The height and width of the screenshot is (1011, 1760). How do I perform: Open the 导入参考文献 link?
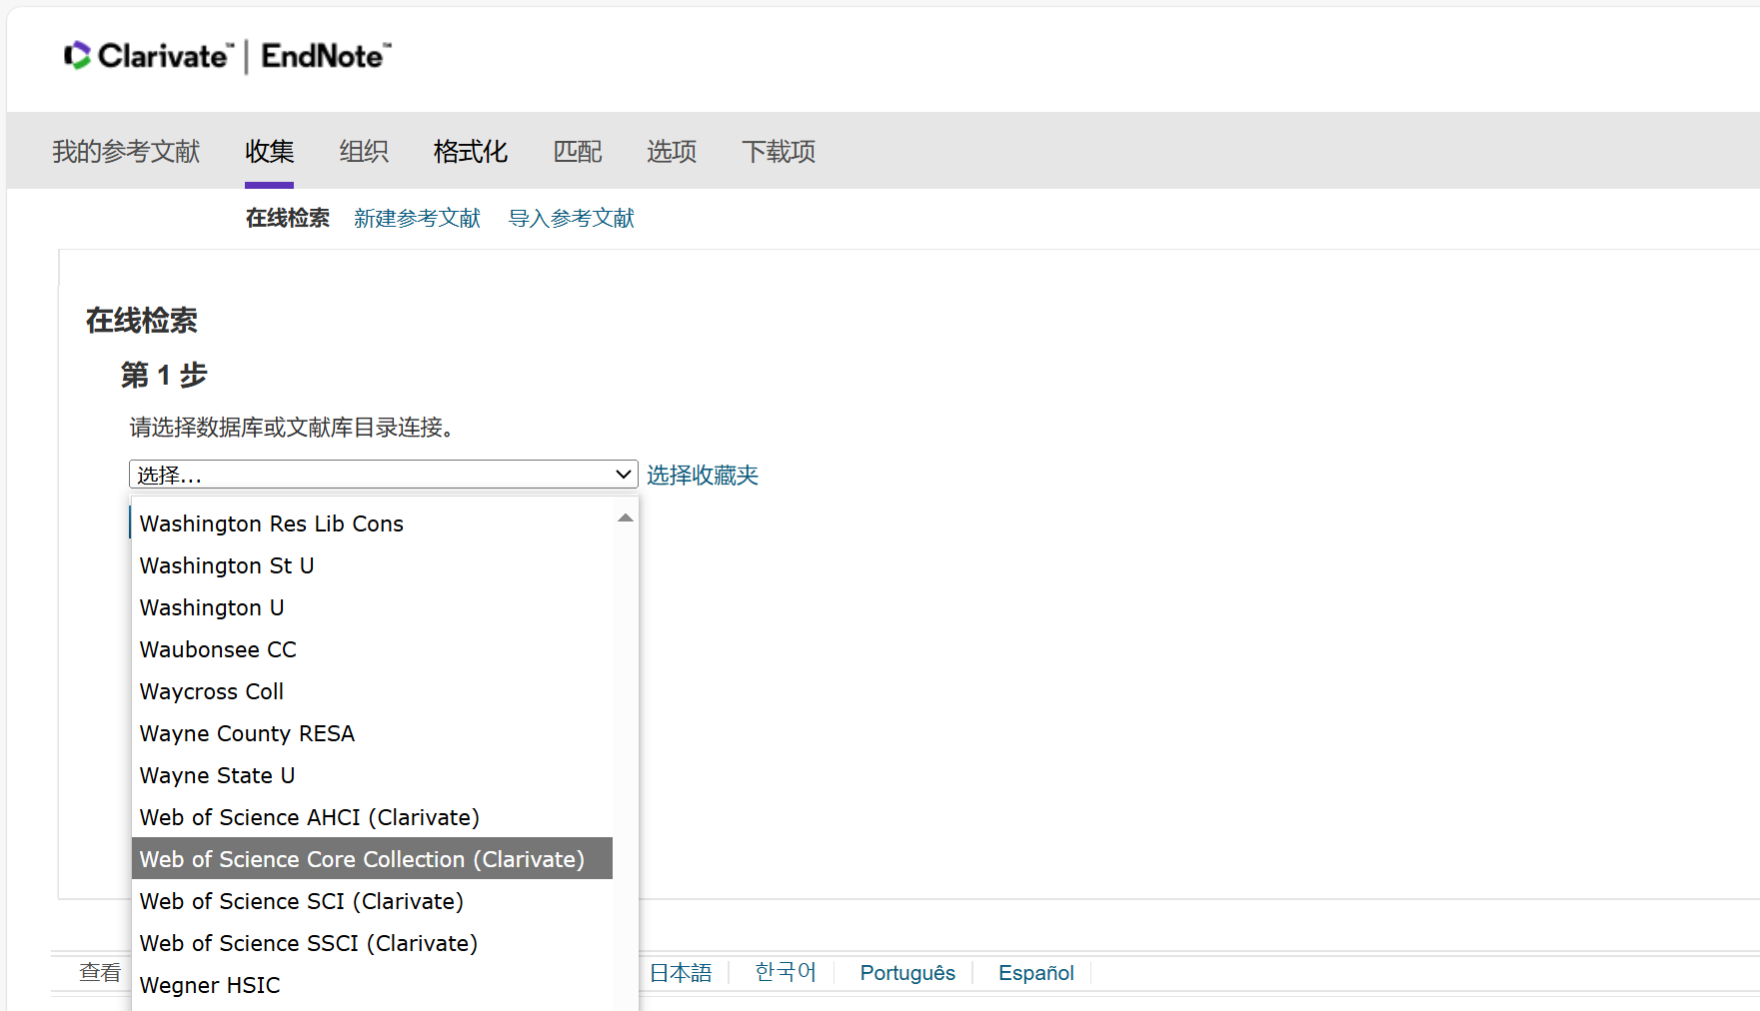pos(572,218)
